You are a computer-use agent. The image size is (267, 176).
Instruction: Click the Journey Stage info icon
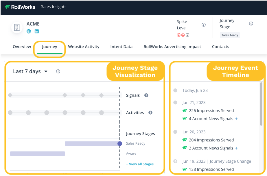251,24
